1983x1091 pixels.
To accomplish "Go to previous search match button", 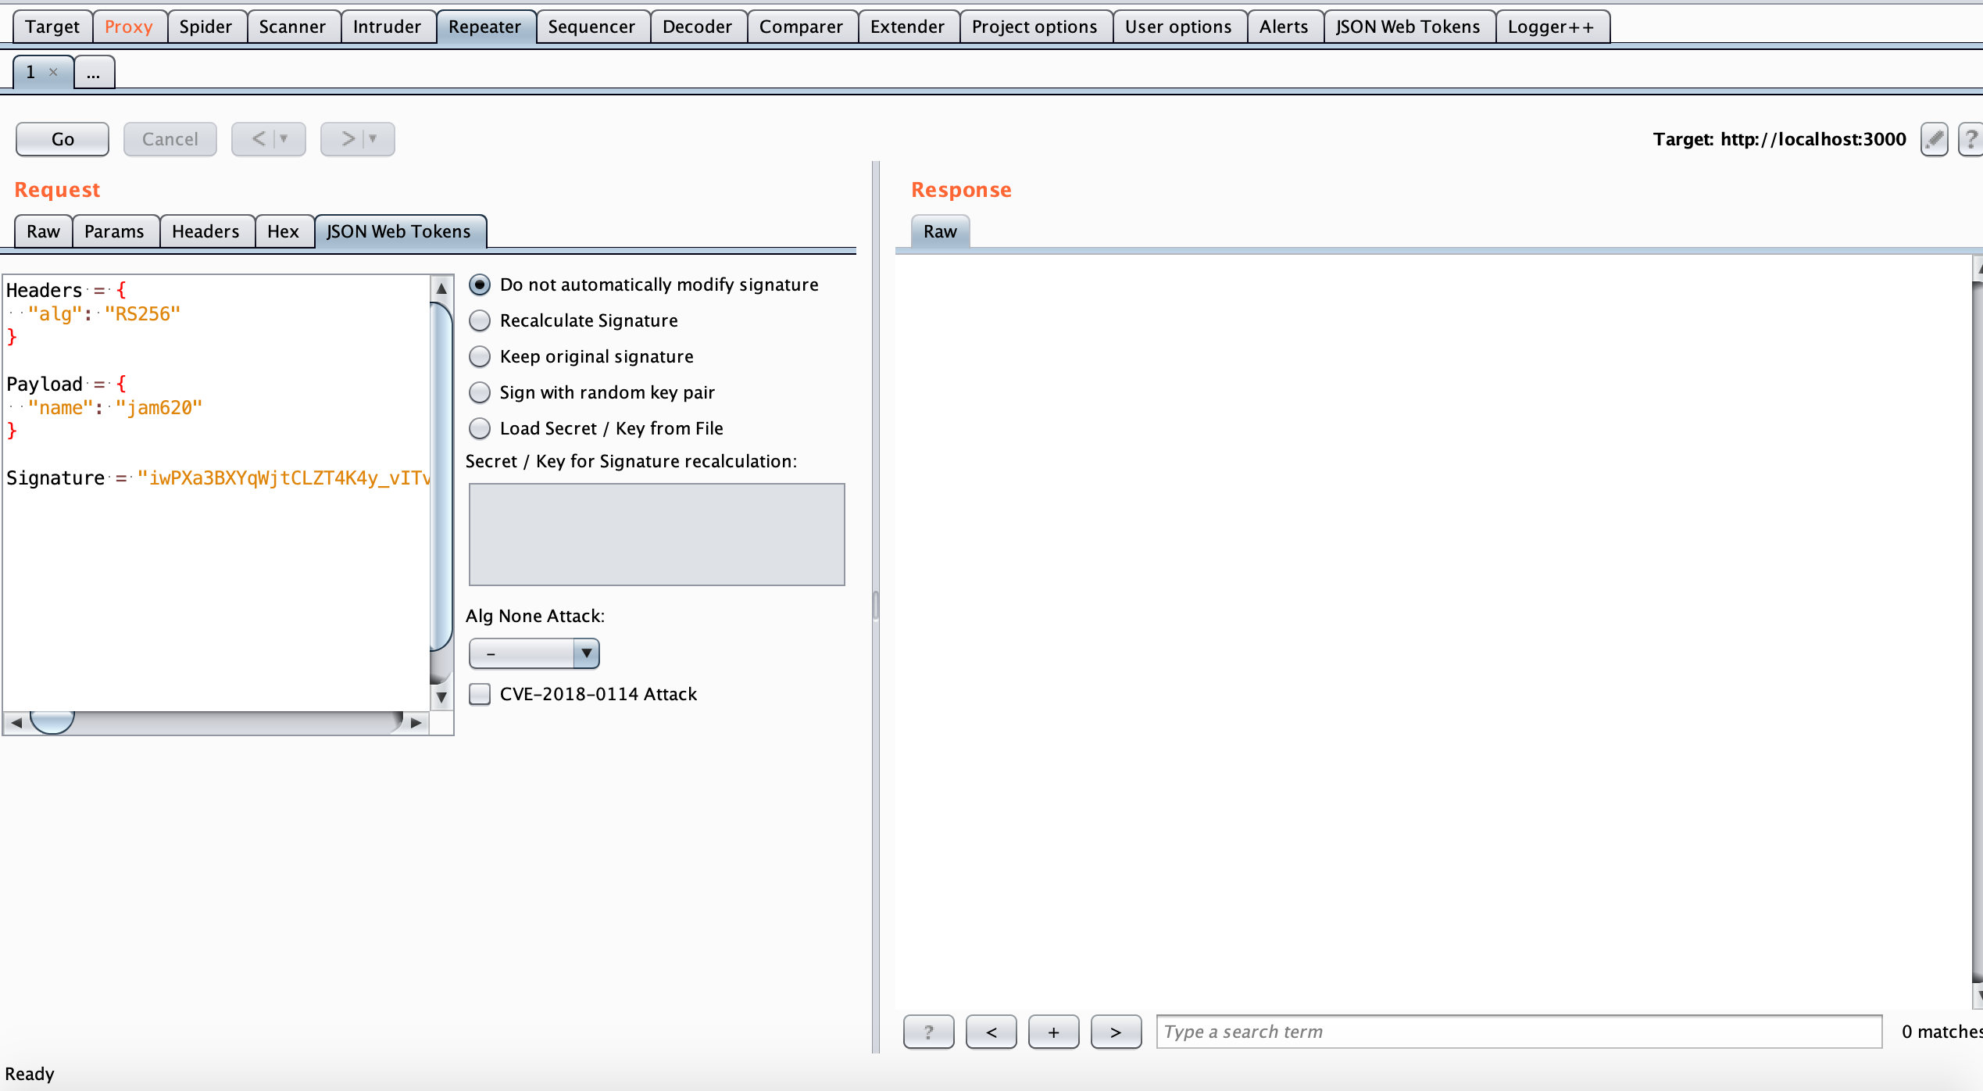I will (991, 1032).
